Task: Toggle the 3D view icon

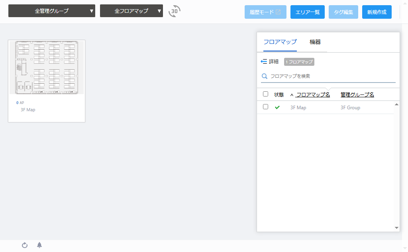Action: tap(175, 11)
